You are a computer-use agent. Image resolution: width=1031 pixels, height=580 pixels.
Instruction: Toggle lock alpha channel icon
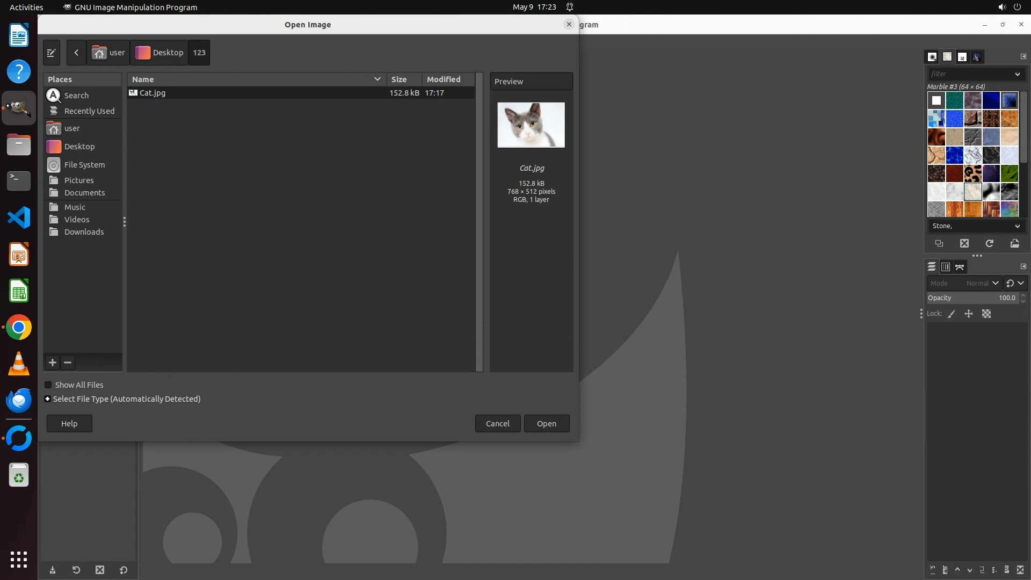point(986,314)
